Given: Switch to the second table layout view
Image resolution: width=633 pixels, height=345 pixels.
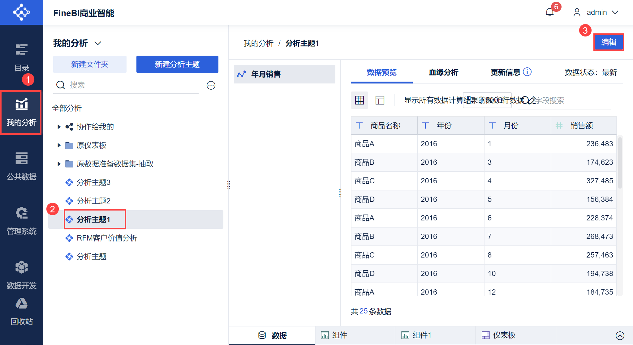Looking at the screenshot, I should pos(380,100).
